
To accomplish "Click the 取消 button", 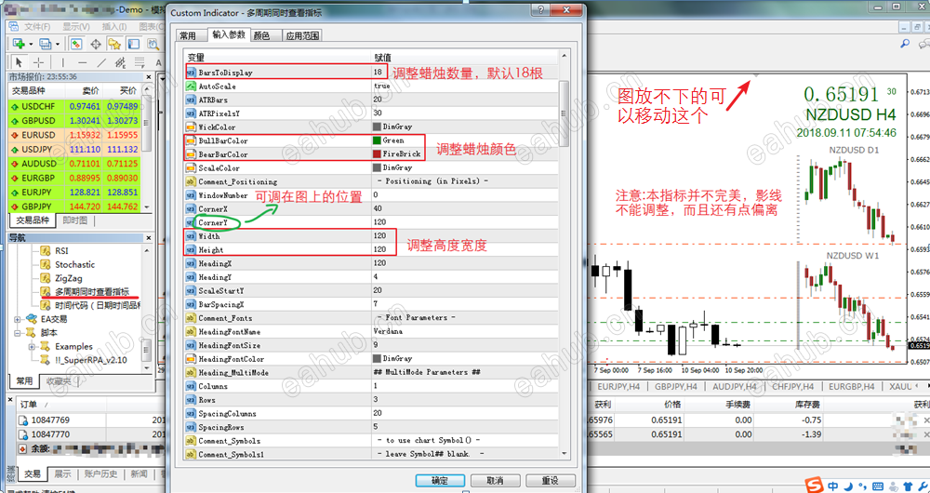I will 495,480.
